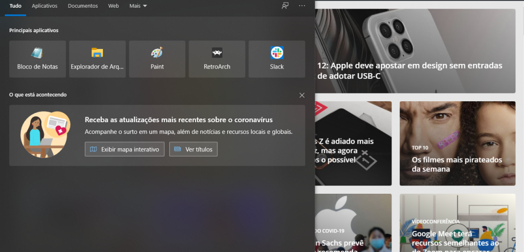Open the Apple USB-C article in browser
The image size is (524, 252).
415,51
